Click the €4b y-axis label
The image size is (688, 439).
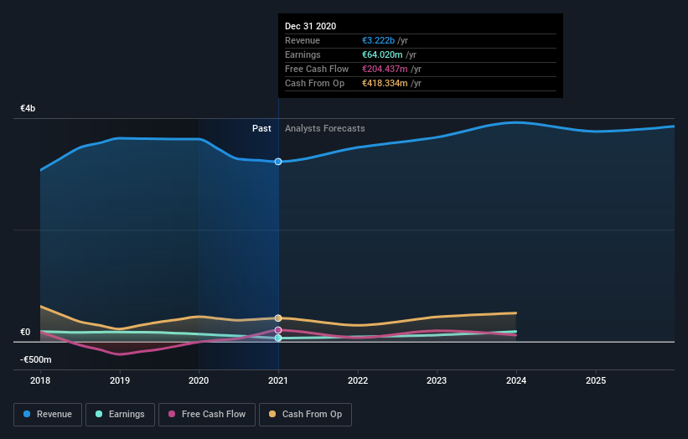coord(28,108)
